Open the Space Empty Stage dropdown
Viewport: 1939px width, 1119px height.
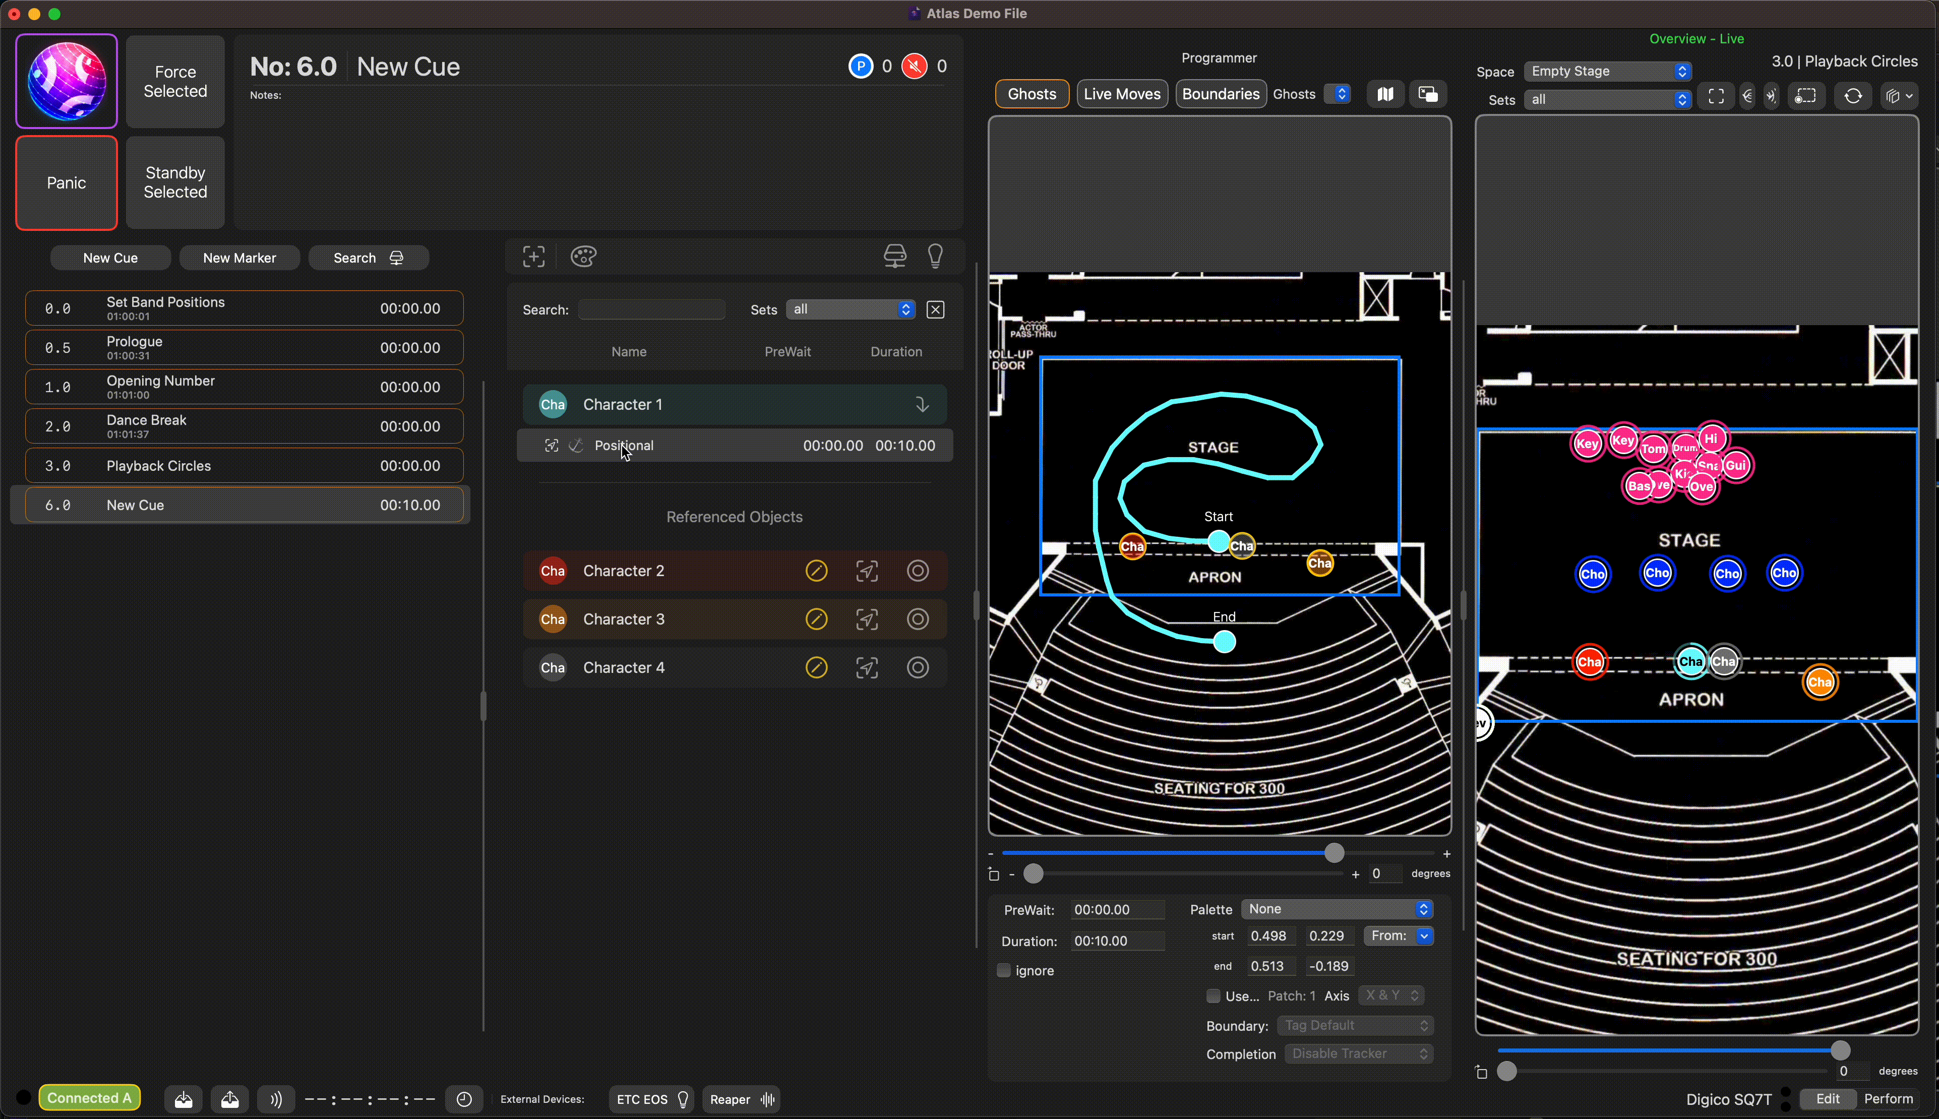pyautogui.click(x=1607, y=72)
